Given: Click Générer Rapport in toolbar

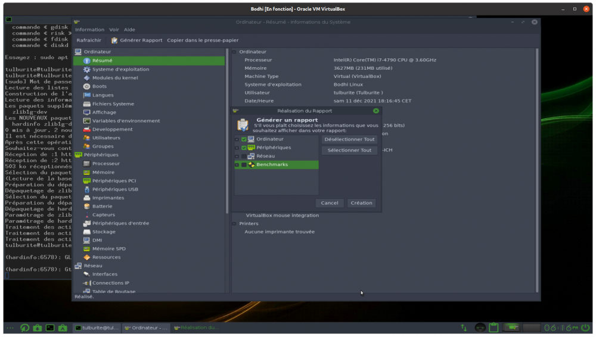Looking at the screenshot, I should click(x=136, y=40).
